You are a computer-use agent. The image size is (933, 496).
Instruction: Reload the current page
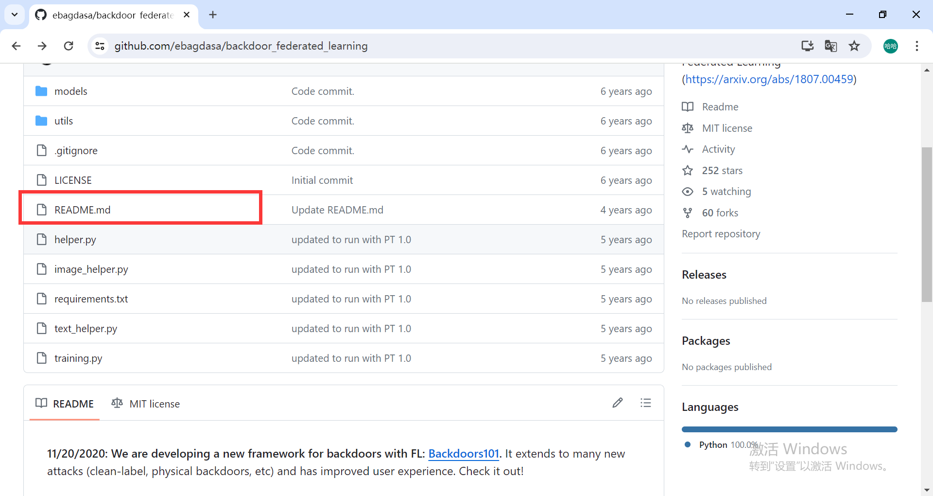(x=69, y=46)
